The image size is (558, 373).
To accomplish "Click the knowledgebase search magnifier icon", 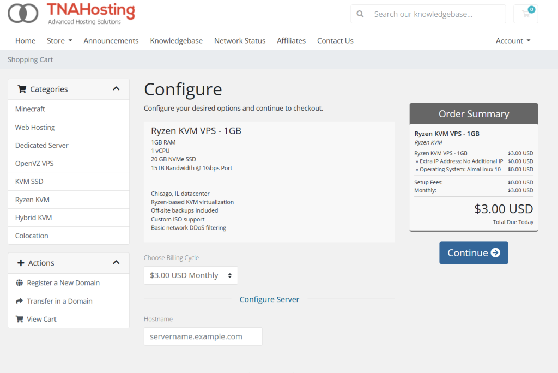I will pyautogui.click(x=360, y=14).
